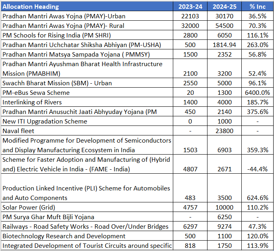The image size is (274, 251).
Task: Select cell with value 10000
Action: pyautogui.click(x=224, y=207)
